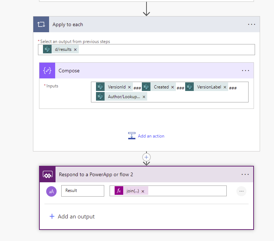Click the Add an action link

pos(151,136)
